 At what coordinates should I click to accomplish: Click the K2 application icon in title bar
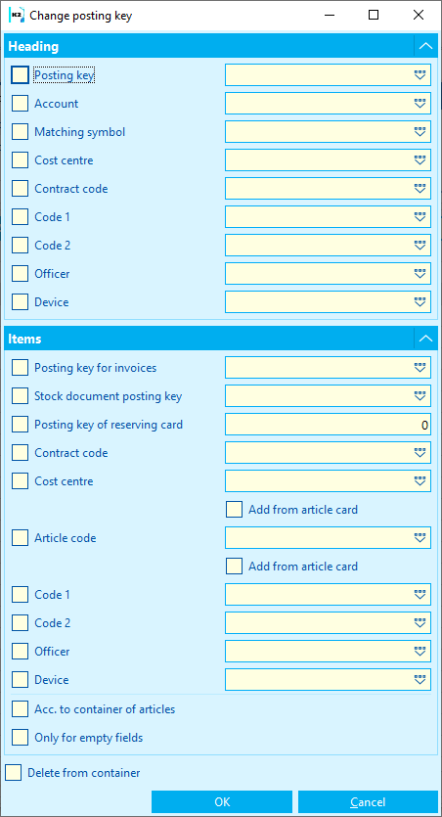pyautogui.click(x=17, y=15)
